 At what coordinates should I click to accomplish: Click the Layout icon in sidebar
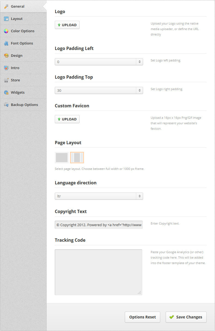pyautogui.click(x=6, y=19)
